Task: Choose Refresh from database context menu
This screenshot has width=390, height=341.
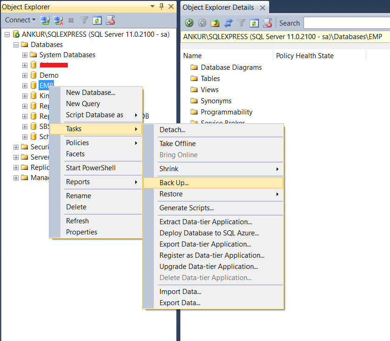Action: tap(96, 221)
